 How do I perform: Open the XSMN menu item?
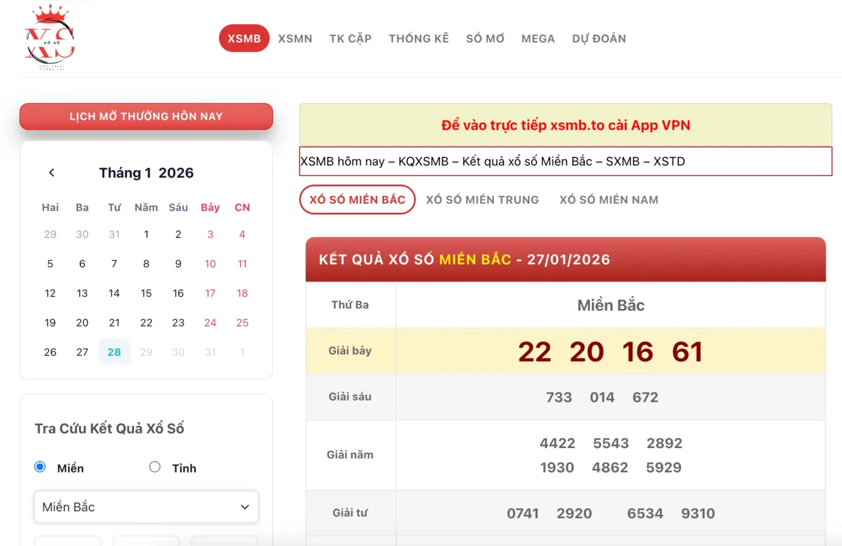tap(295, 38)
